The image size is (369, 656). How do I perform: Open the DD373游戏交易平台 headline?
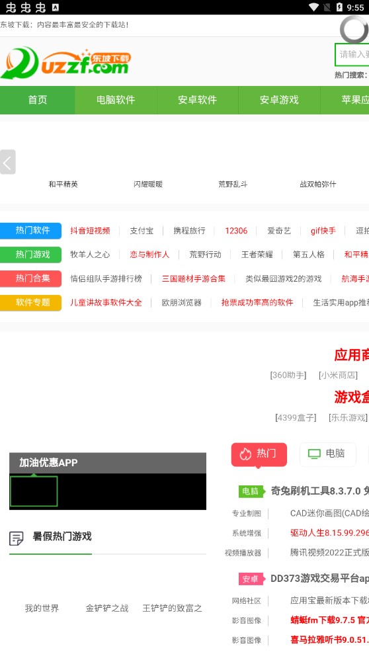(x=320, y=579)
